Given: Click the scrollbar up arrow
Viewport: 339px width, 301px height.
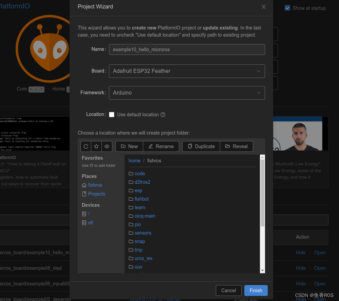Looking at the screenshot, I should coord(262,157).
